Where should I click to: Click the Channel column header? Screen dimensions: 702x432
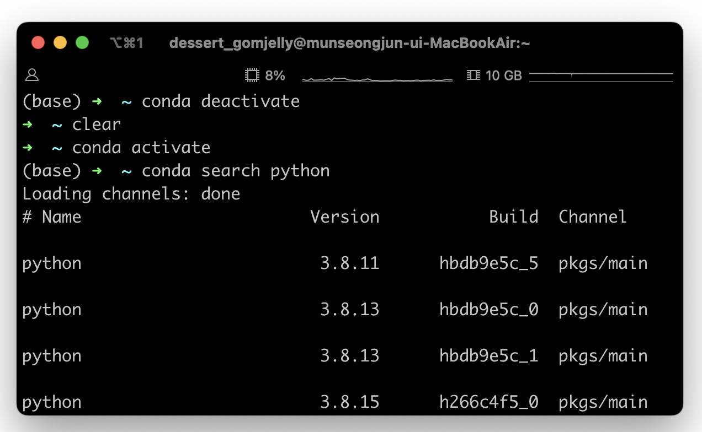point(593,217)
